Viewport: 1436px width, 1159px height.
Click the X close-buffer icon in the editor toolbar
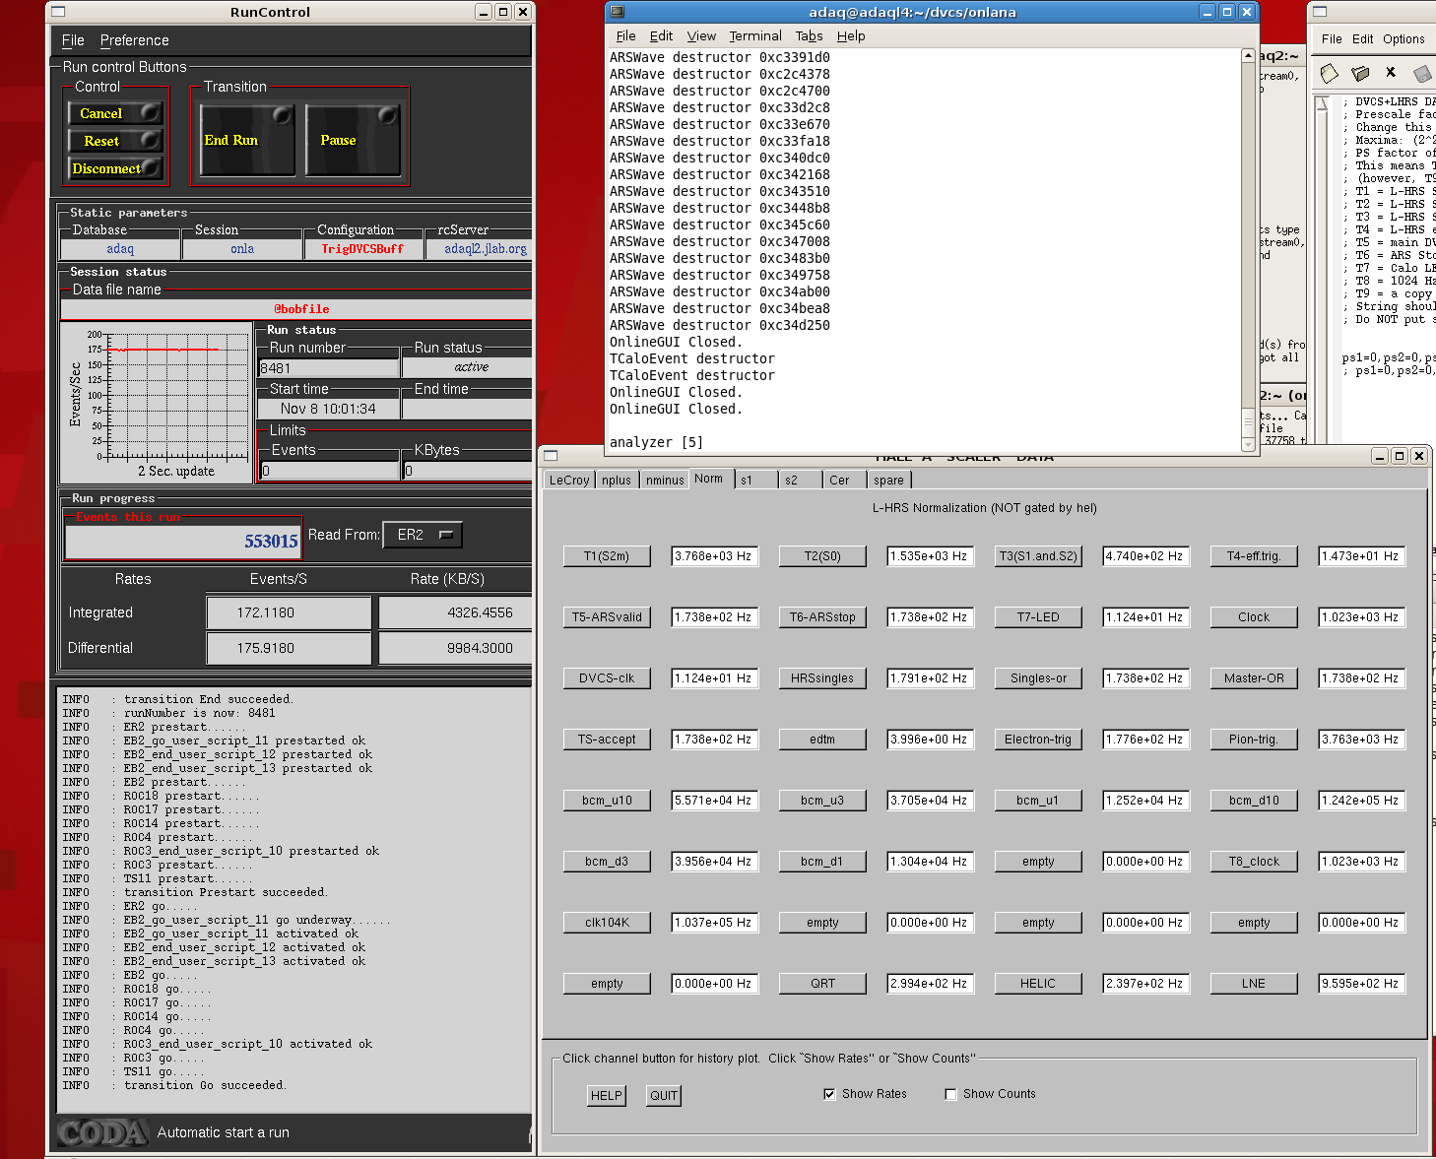coord(1391,72)
